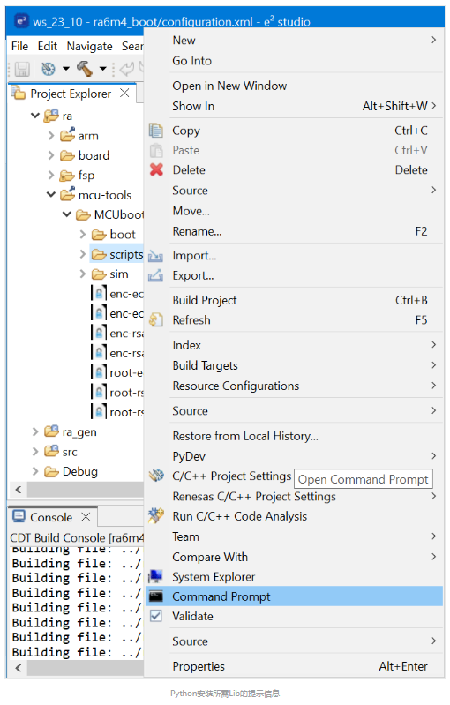Expand the Debug folder node
450x705 pixels.
point(35,471)
